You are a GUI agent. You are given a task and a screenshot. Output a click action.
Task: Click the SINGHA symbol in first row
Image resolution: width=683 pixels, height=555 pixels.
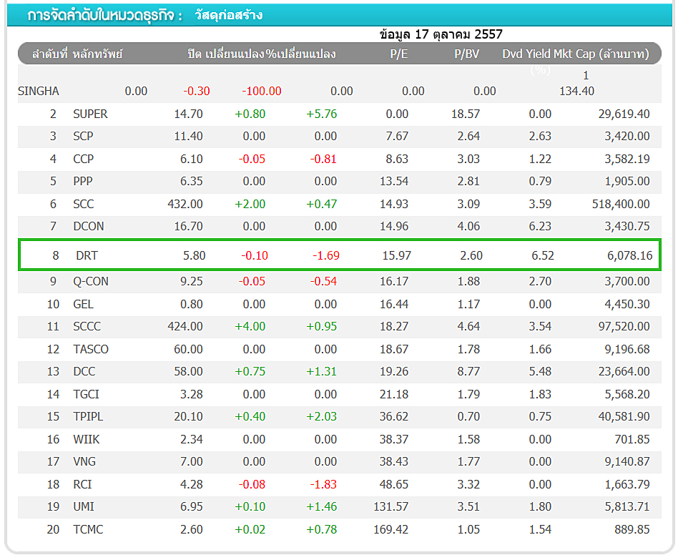point(39,91)
